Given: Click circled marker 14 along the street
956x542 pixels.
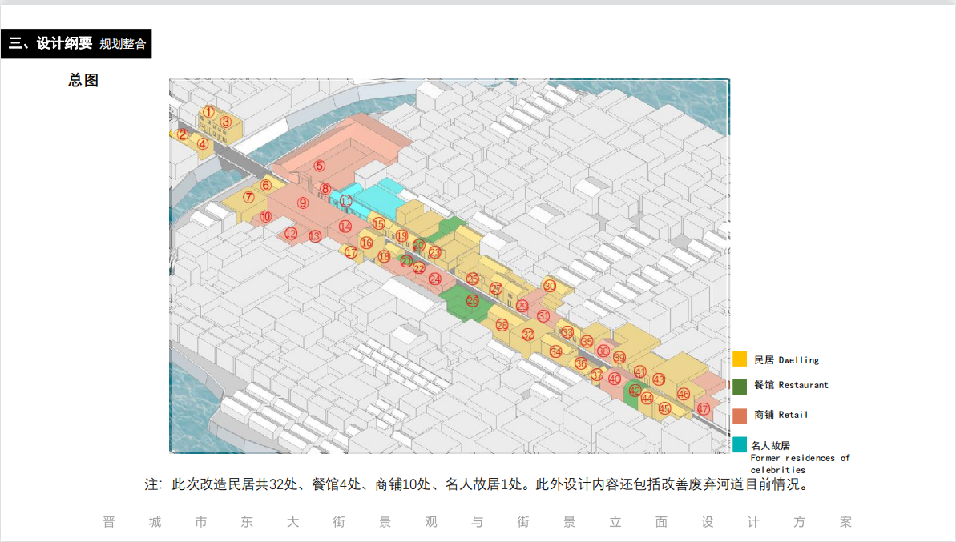Looking at the screenshot, I should pyautogui.click(x=345, y=227).
